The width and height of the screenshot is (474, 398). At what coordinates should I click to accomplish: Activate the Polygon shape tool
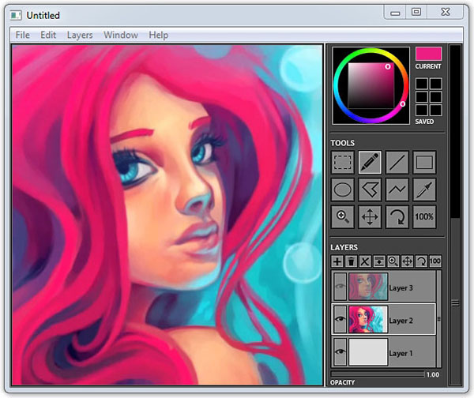(370, 190)
